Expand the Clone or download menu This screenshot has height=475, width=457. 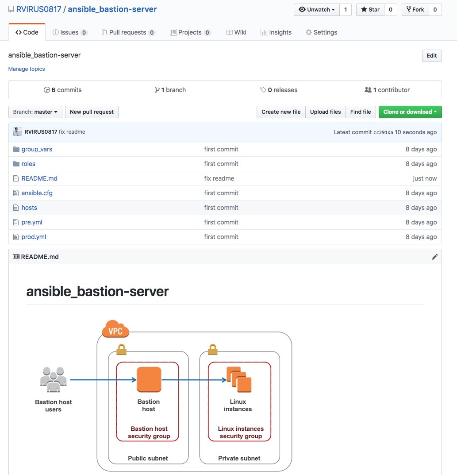(x=410, y=112)
